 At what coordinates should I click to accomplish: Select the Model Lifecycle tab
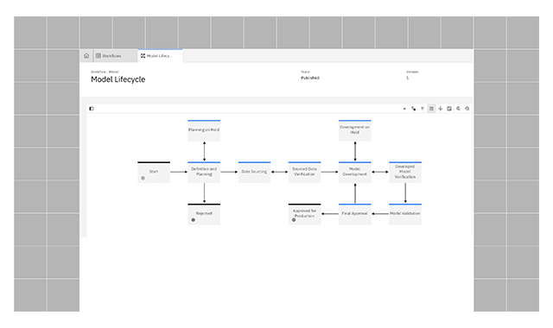tap(160, 55)
